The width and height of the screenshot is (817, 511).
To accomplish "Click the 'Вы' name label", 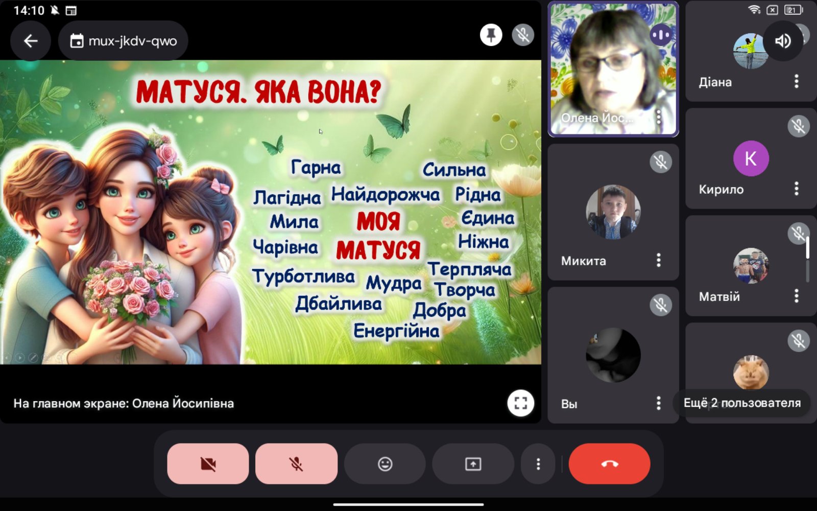I will pos(569,404).
